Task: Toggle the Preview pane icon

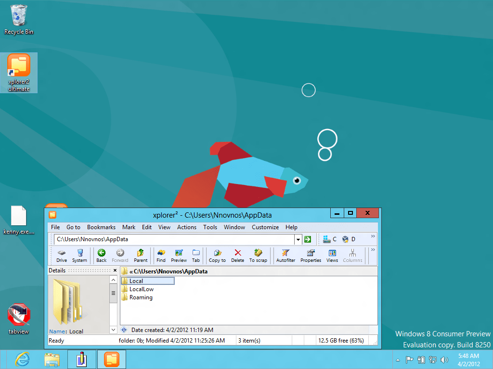Action: click(179, 256)
